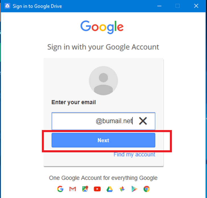Viewport: 207px width, 198px height.
Task: Click the Google Maps icon
Action: coord(85,189)
